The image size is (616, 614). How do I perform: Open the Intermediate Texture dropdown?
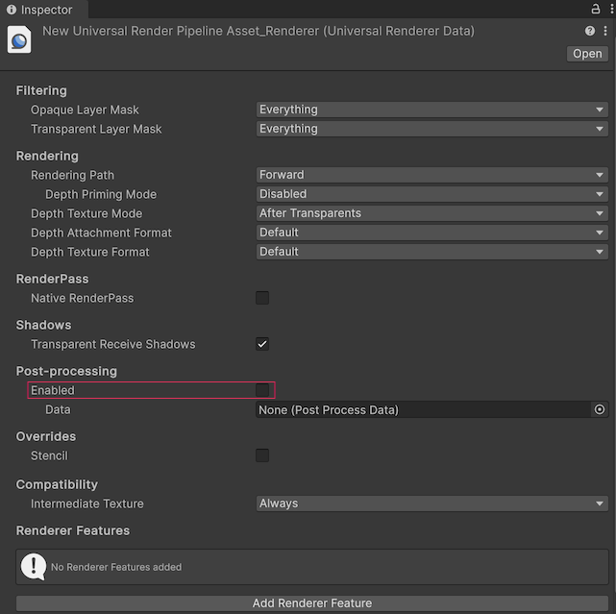(431, 503)
